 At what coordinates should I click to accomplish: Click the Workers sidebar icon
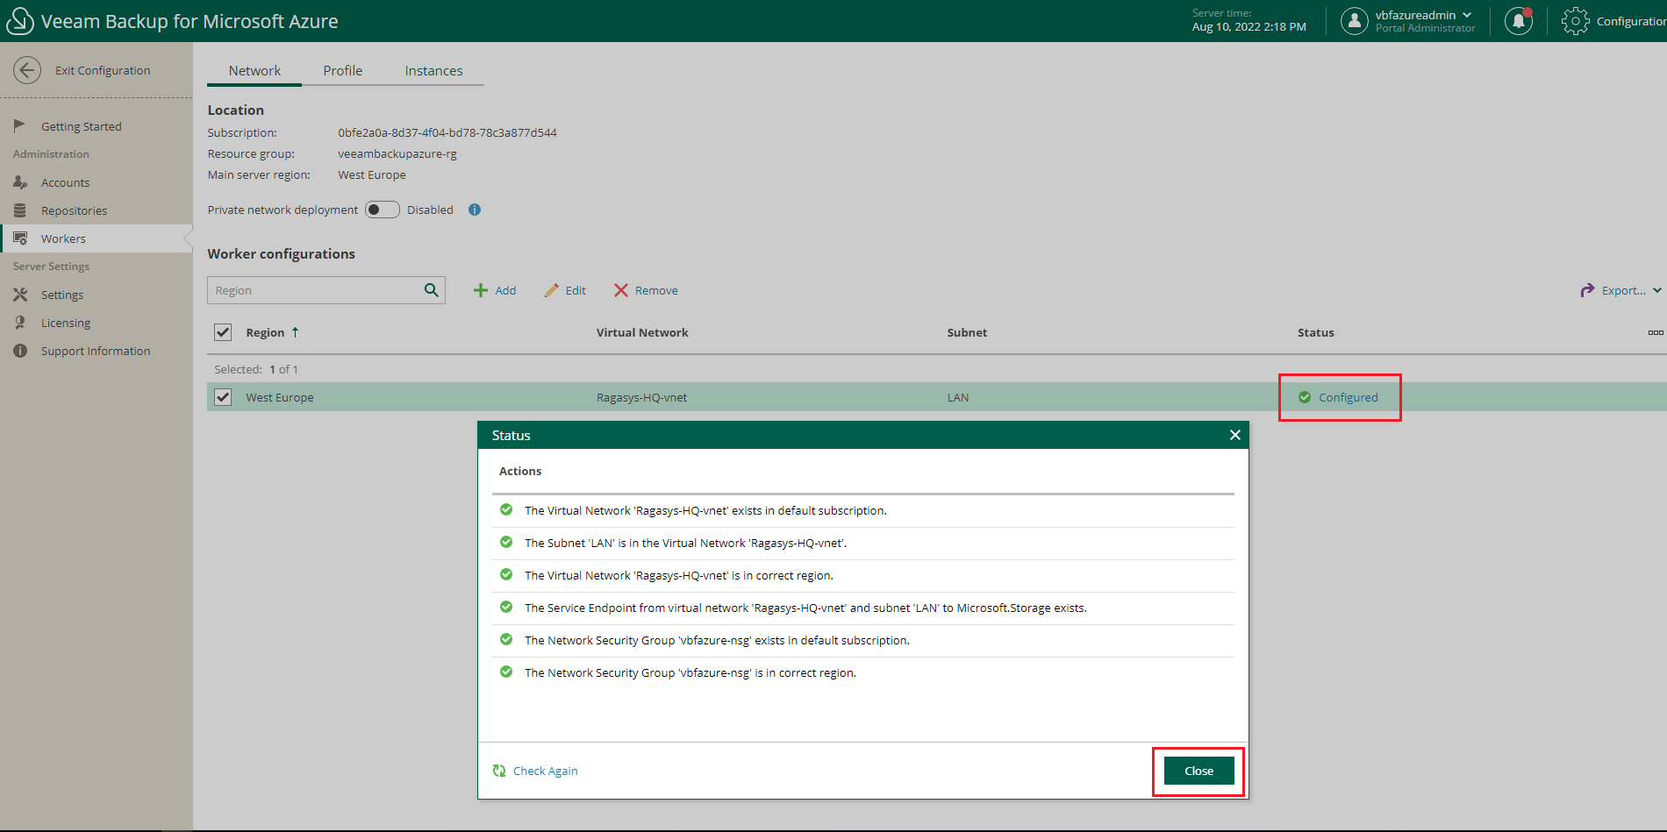coord(20,238)
